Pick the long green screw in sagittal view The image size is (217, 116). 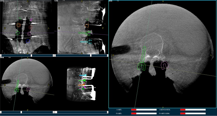(85, 33)
